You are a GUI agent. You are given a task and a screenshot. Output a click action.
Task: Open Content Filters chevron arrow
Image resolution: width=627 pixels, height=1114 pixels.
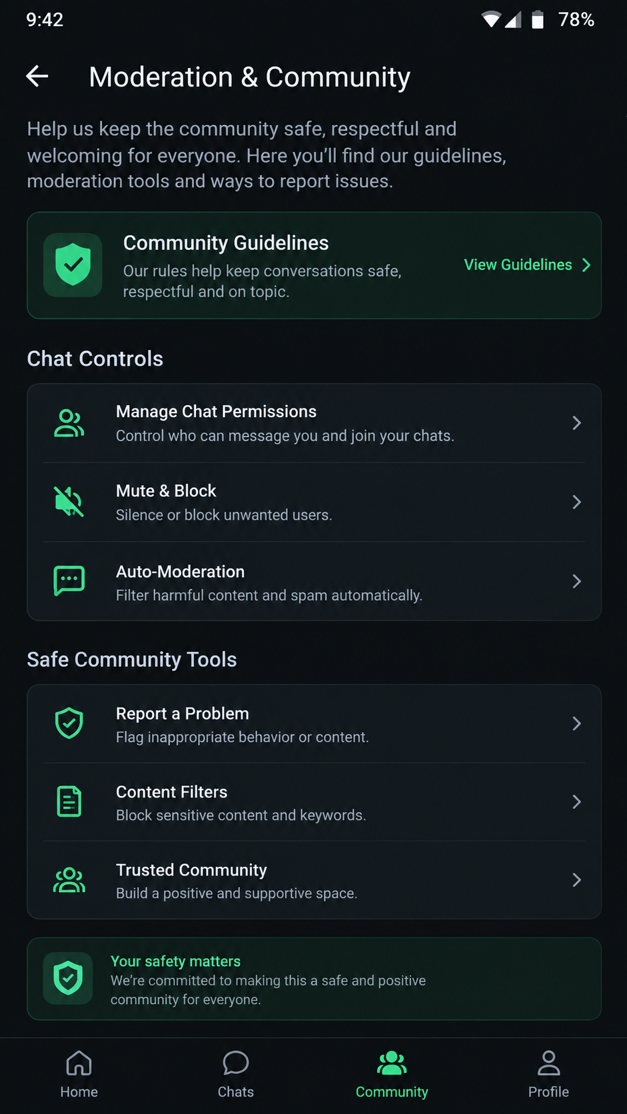coord(577,802)
